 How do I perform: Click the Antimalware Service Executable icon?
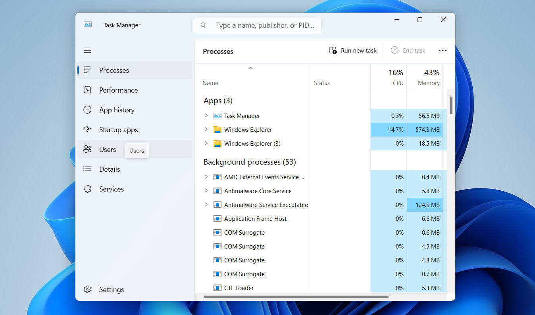click(x=217, y=205)
